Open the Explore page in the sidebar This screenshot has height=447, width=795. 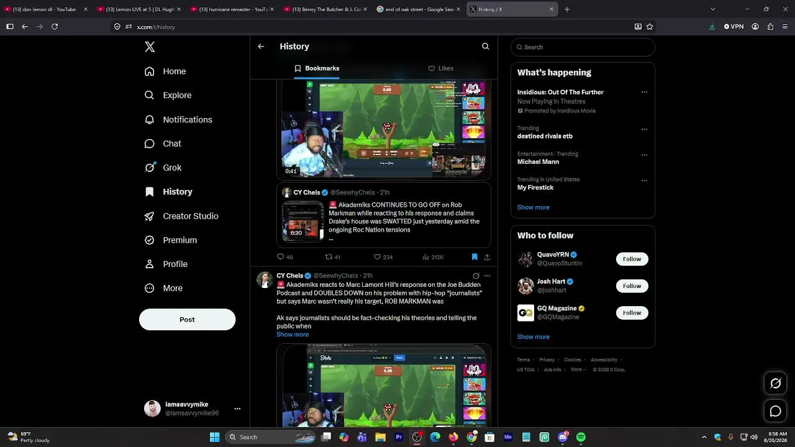(x=168, y=95)
